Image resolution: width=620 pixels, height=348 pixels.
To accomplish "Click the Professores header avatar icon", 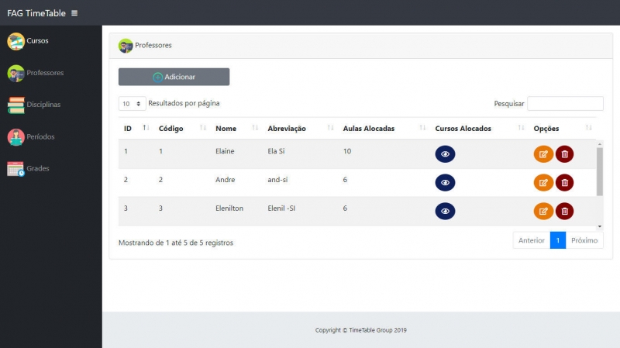I will coord(126,46).
